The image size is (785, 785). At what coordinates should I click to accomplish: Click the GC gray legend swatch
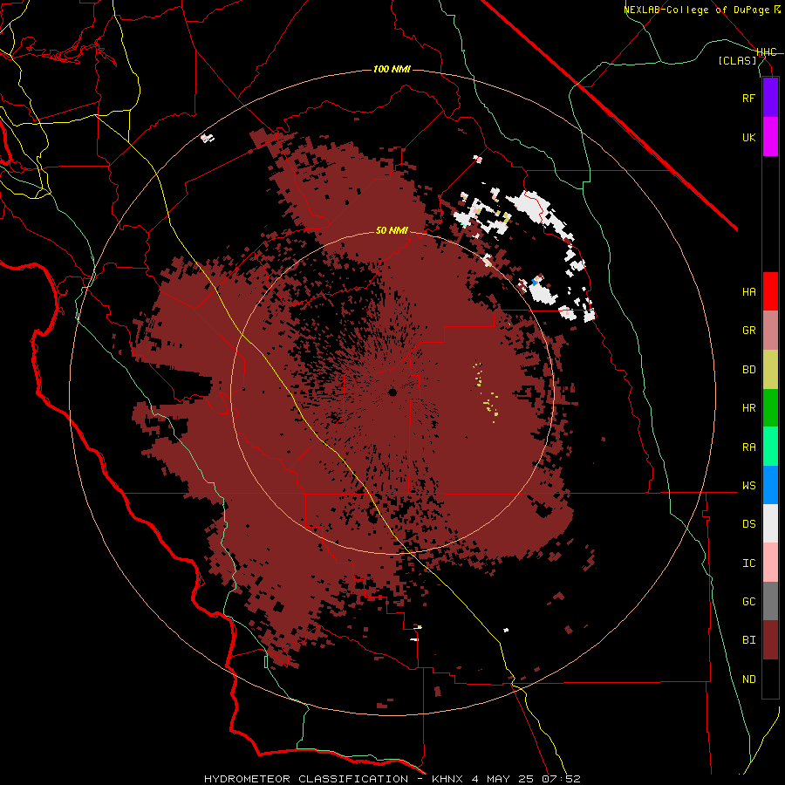point(770,601)
